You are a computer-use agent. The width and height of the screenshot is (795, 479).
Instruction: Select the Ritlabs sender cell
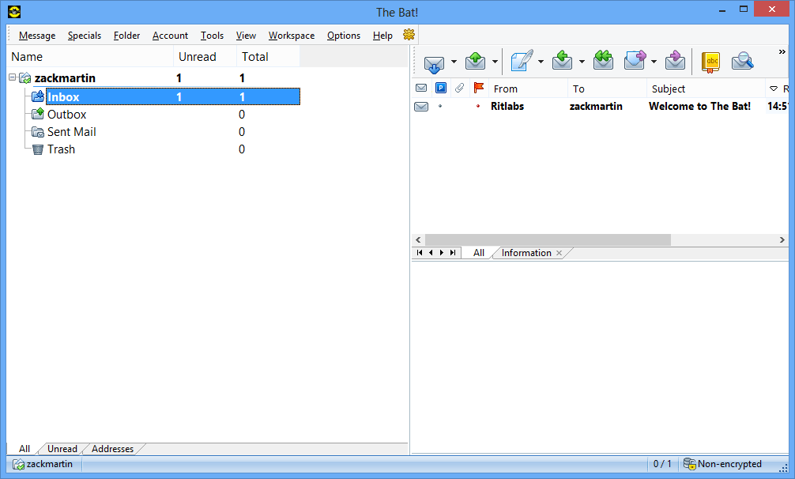click(x=507, y=107)
